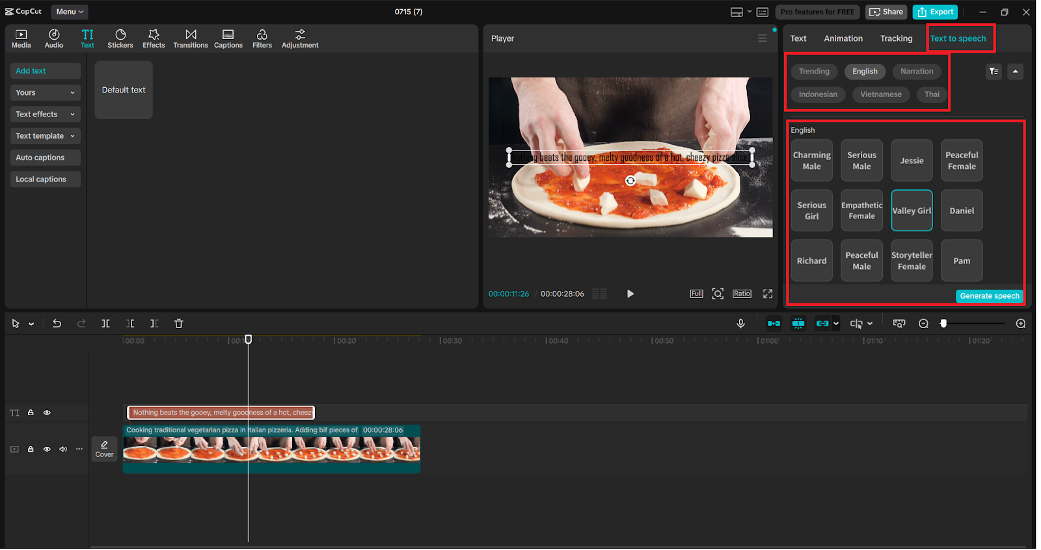Expand the Text effects section
The height and width of the screenshot is (550, 1041).
coord(45,115)
